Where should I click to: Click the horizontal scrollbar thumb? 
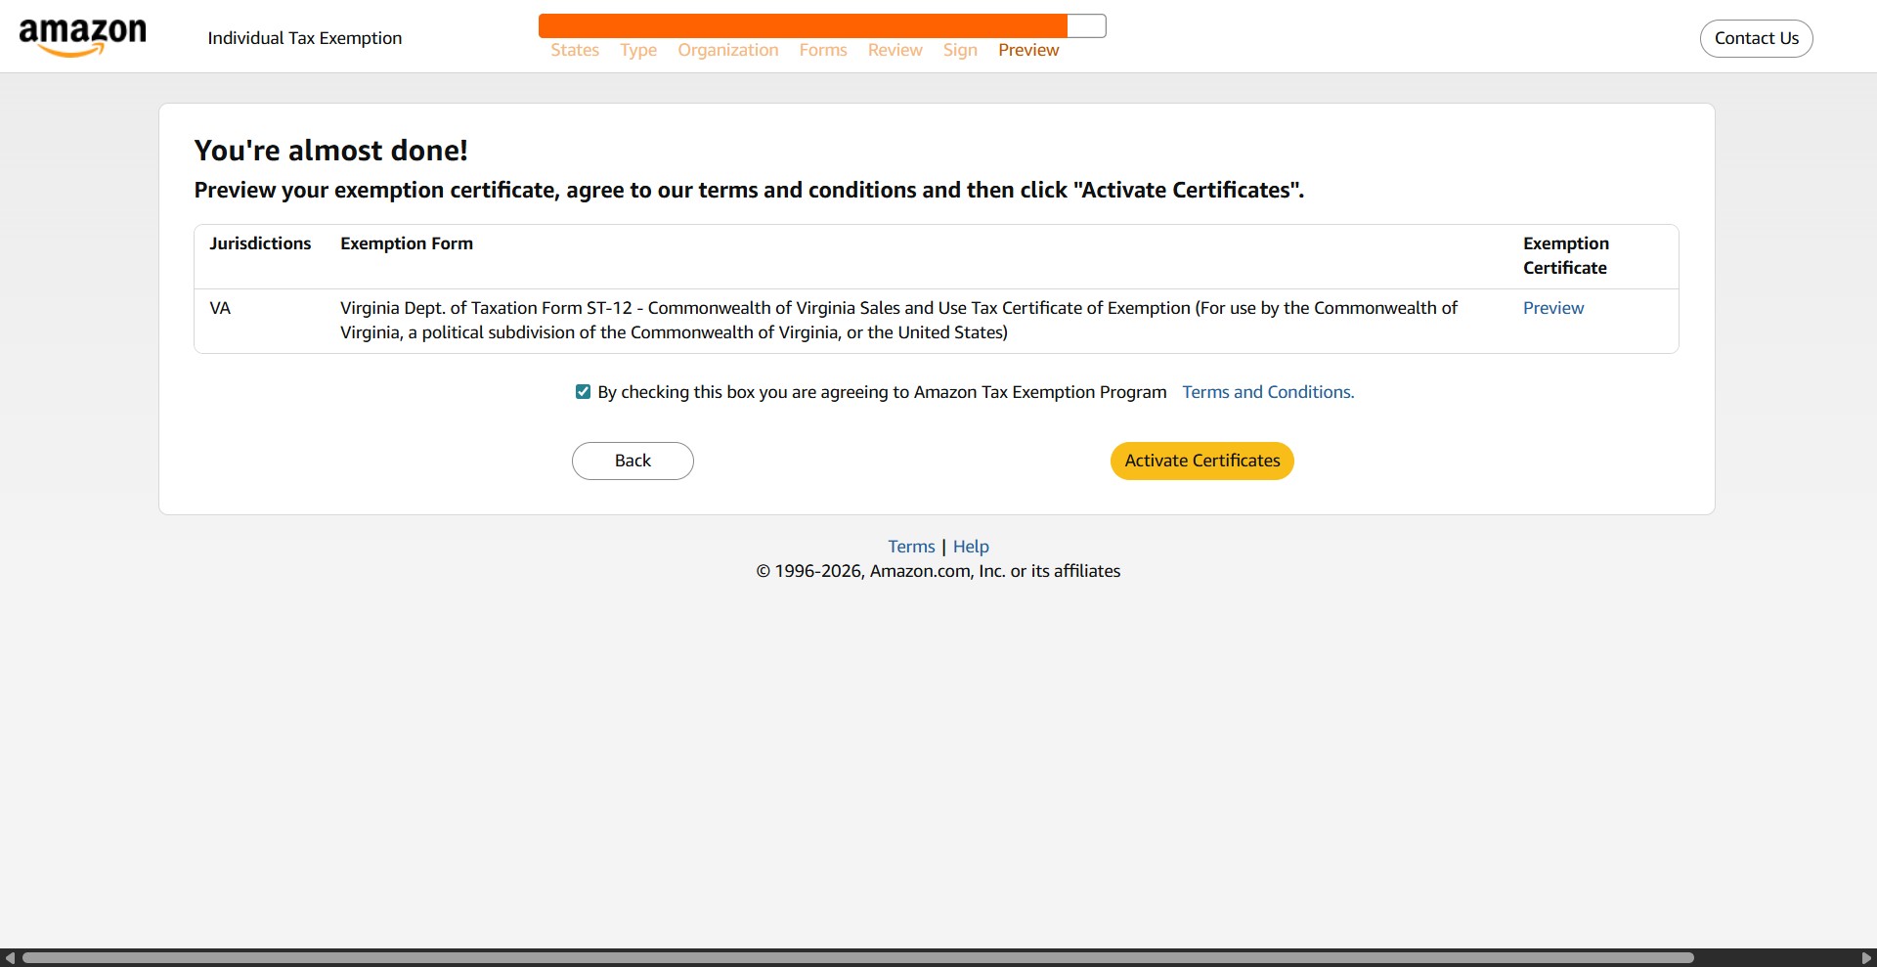(860, 957)
